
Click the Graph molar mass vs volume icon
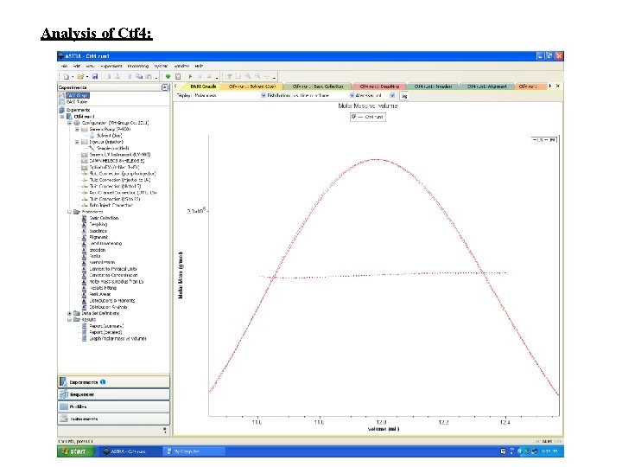pyautogui.click(x=84, y=339)
